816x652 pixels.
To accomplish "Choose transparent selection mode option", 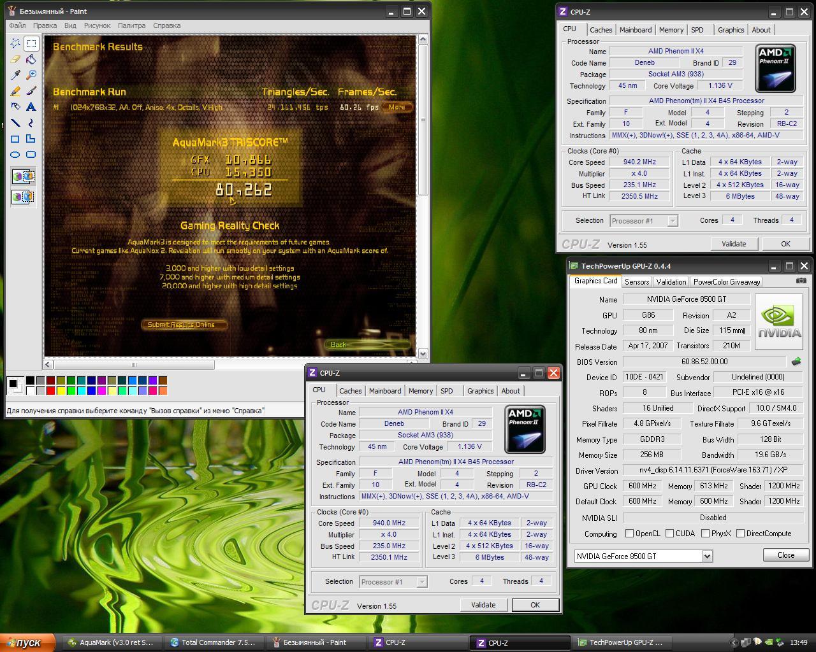I will (24, 197).
